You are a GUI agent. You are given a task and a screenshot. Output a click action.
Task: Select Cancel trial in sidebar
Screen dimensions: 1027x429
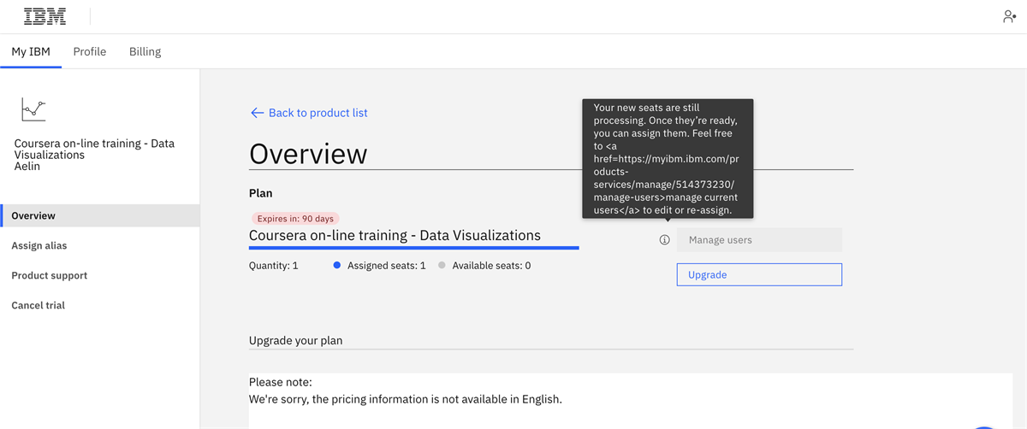(x=39, y=305)
